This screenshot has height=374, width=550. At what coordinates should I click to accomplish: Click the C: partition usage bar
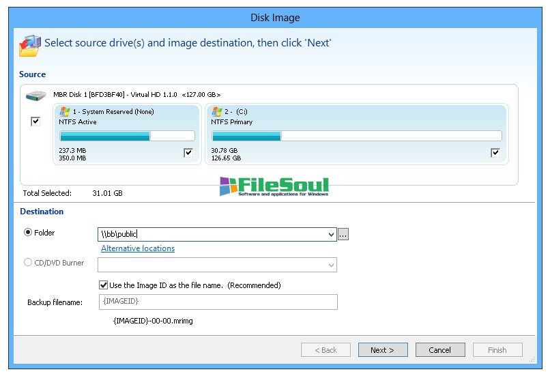click(x=356, y=136)
